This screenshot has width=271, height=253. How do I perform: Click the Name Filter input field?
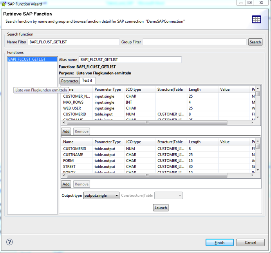point(74,42)
